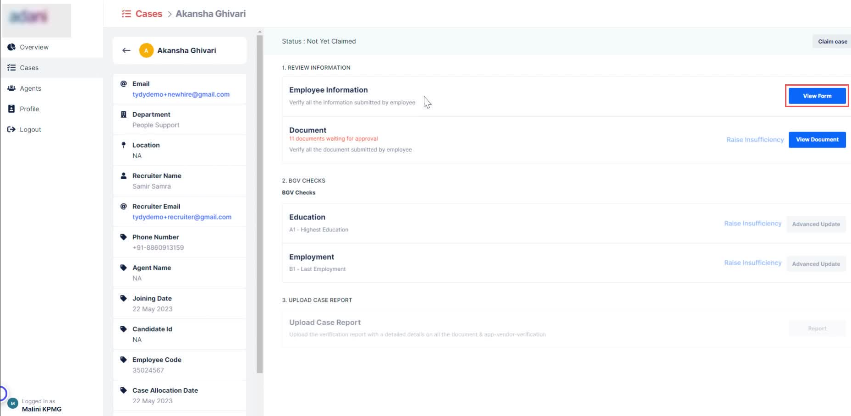The image size is (851, 416).
Task: Click the View Document button
Action: (817, 140)
